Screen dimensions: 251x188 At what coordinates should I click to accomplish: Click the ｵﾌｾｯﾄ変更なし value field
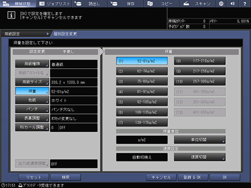tap(74, 119)
